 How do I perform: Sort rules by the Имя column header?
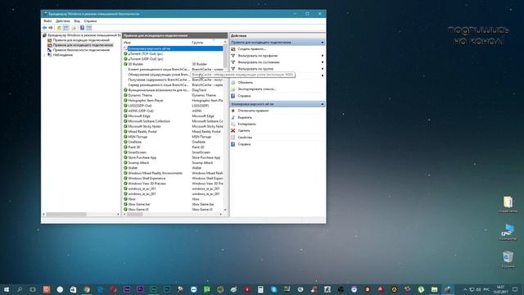(x=156, y=43)
